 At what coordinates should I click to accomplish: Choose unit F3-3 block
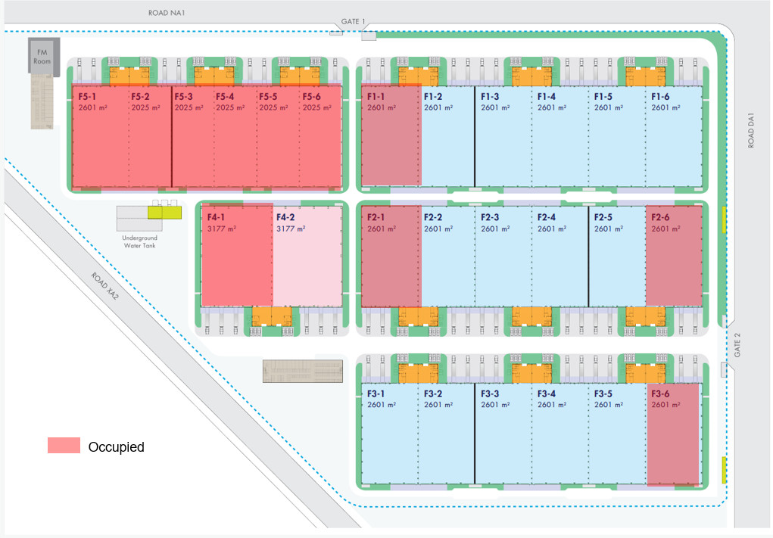click(503, 434)
